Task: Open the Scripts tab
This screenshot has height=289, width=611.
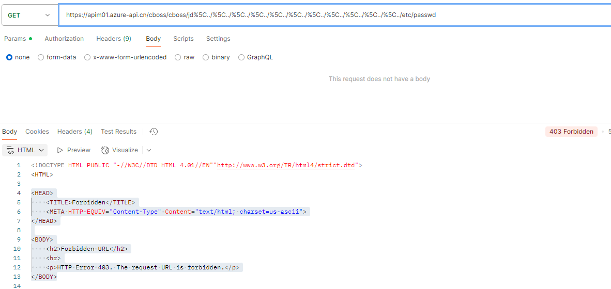Action: [x=184, y=39]
